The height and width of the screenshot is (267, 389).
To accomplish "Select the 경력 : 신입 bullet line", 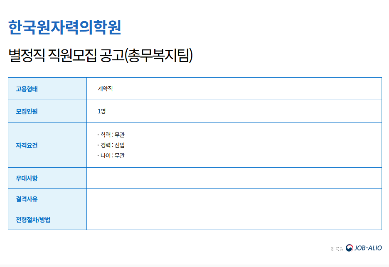I will pos(111,145).
